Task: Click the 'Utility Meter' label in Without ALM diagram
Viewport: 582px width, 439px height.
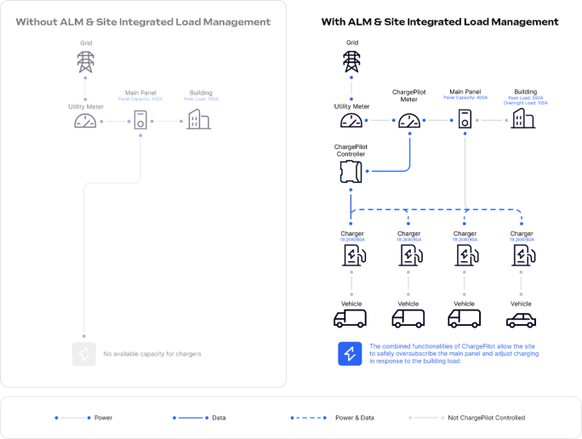Action: [86, 107]
